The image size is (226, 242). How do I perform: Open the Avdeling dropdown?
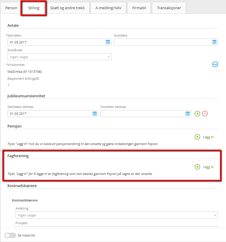[x=117, y=215]
